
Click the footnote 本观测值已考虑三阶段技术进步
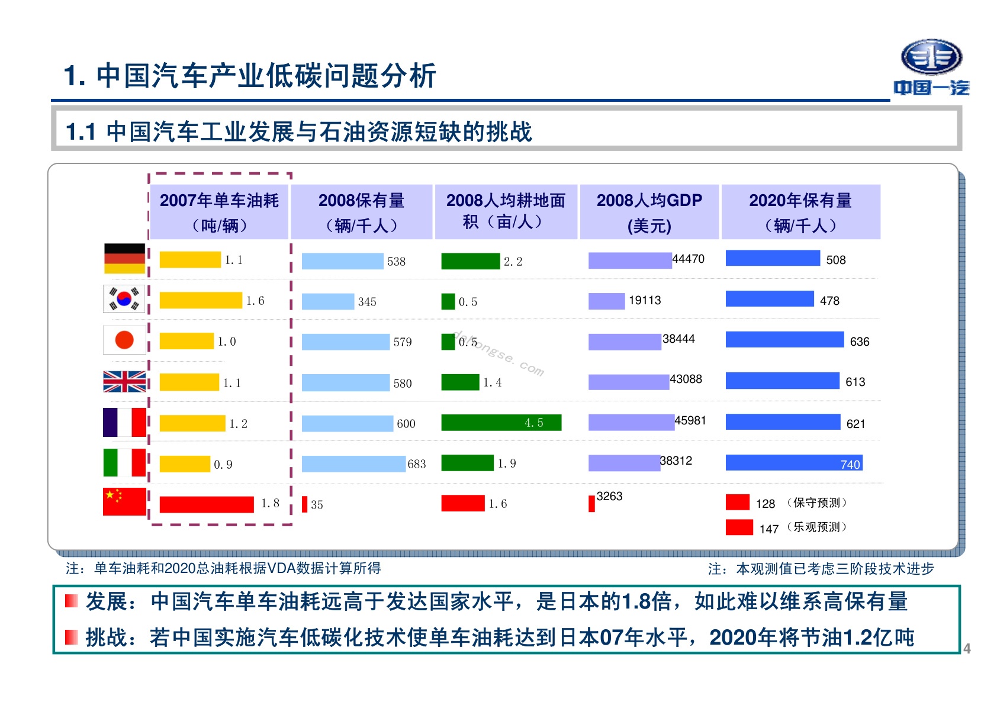pyautogui.click(x=821, y=569)
